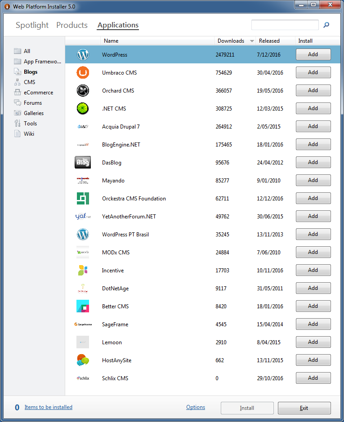The width and height of the screenshot is (344, 422).
Task: Select the Blogs category
Action: point(31,72)
